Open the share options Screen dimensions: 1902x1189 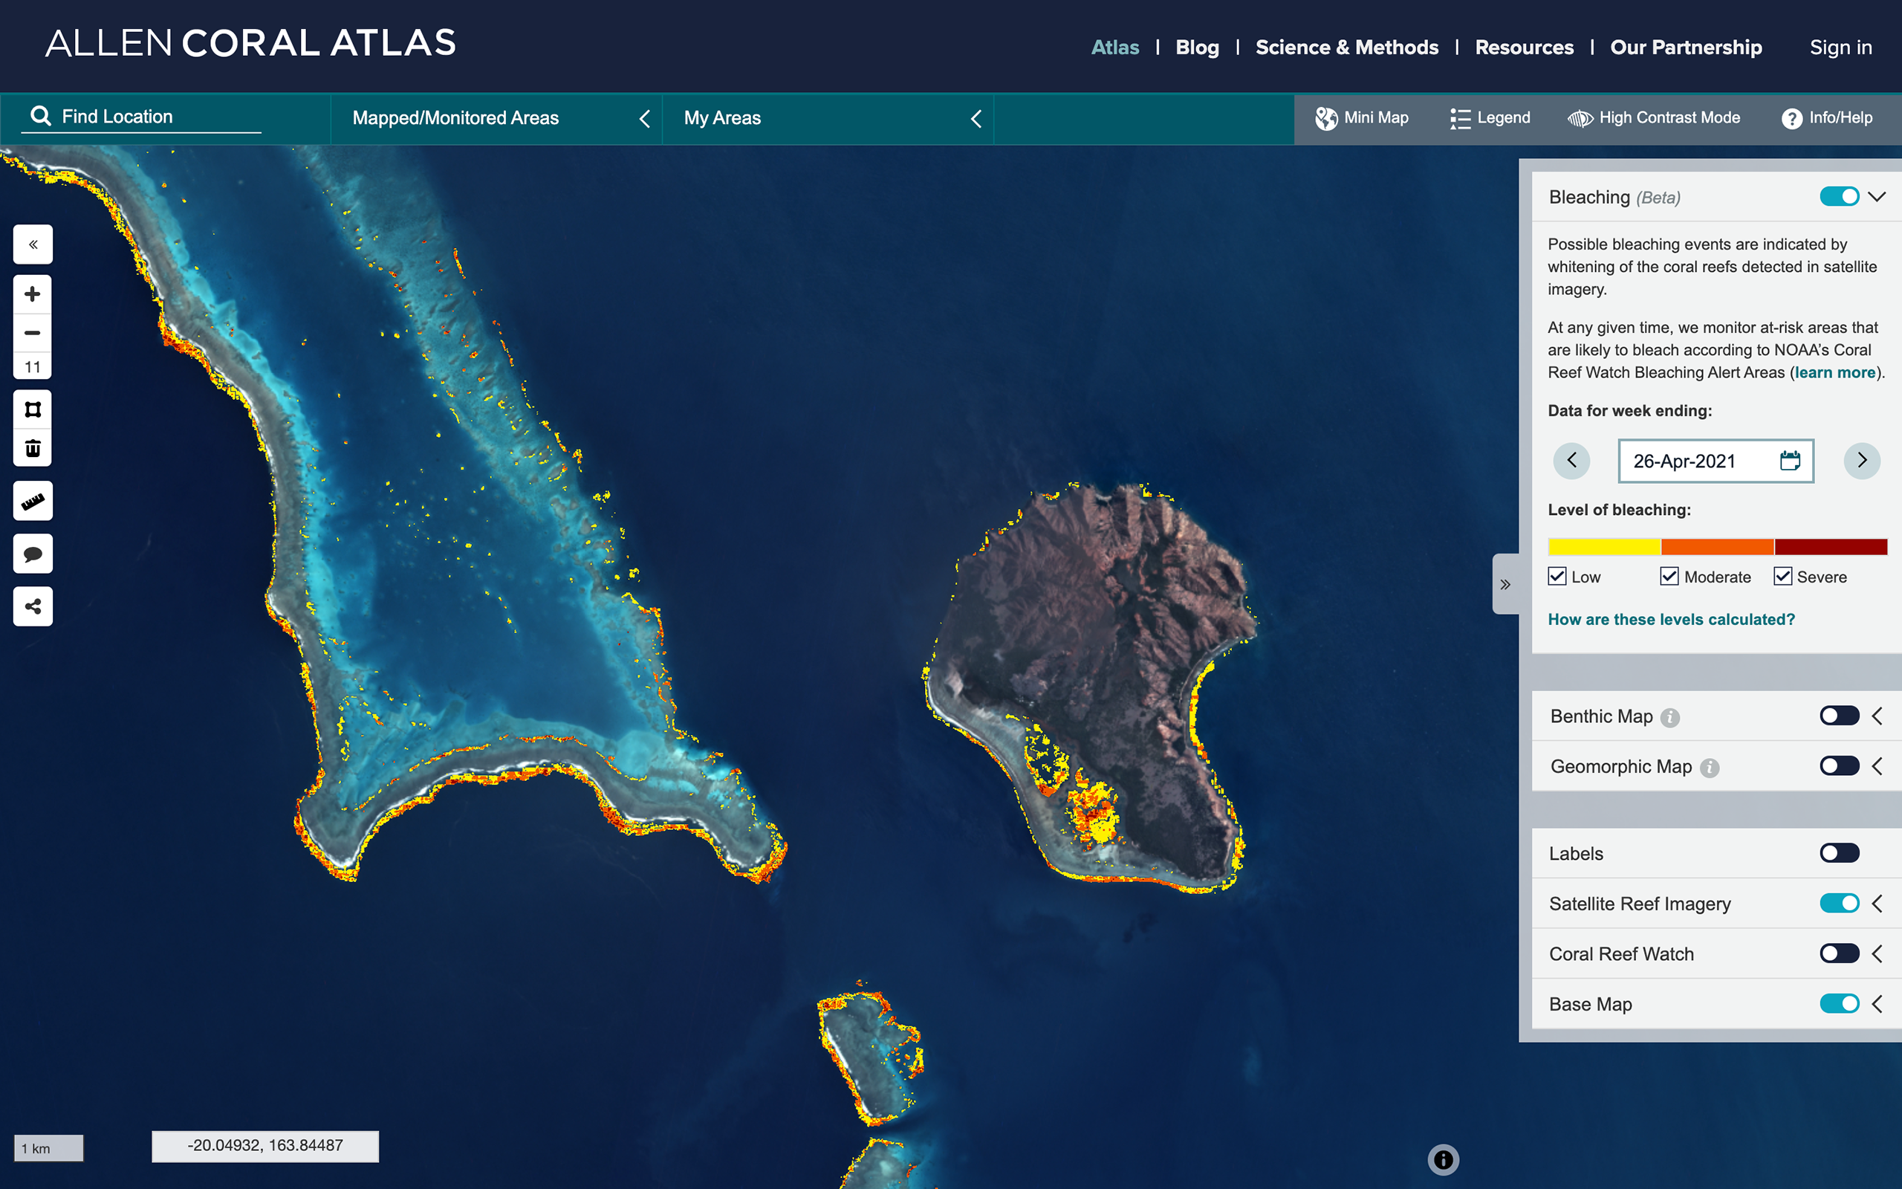click(32, 606)
